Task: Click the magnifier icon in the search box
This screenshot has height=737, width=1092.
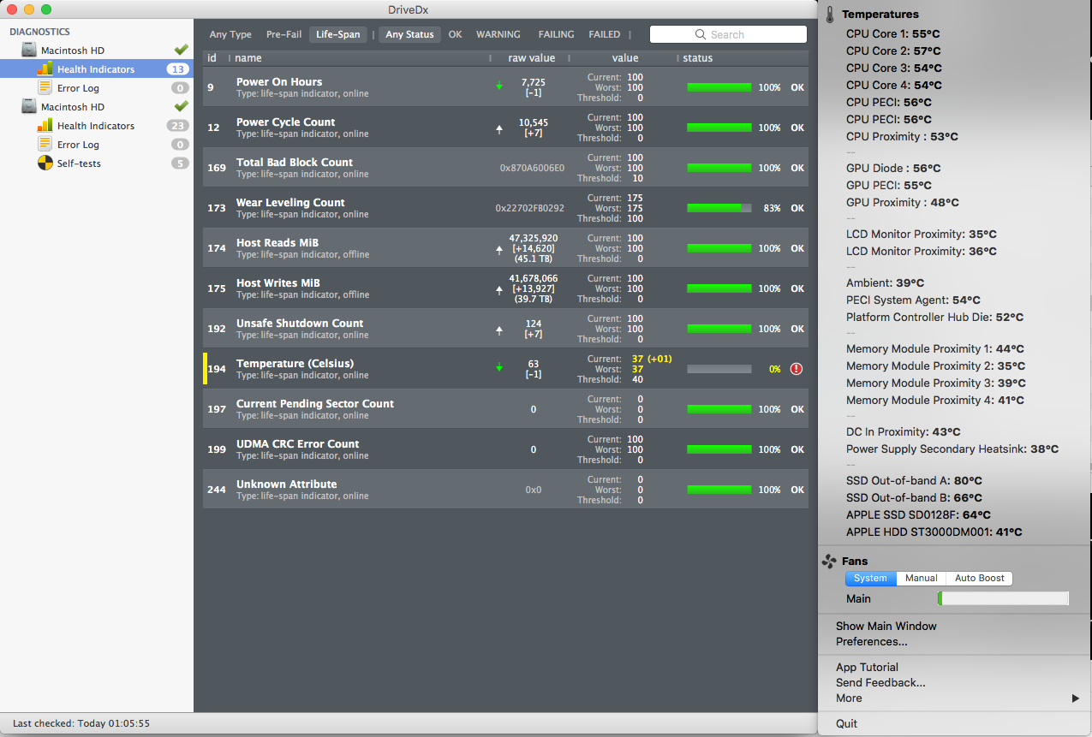Action: pos(701,35)
